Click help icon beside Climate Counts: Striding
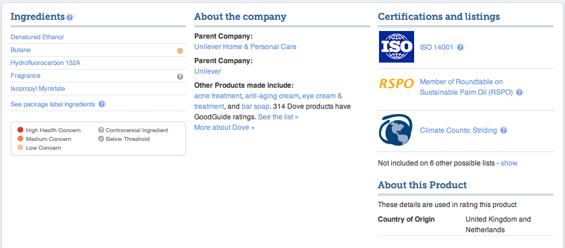565x248 pixels. 504,130
